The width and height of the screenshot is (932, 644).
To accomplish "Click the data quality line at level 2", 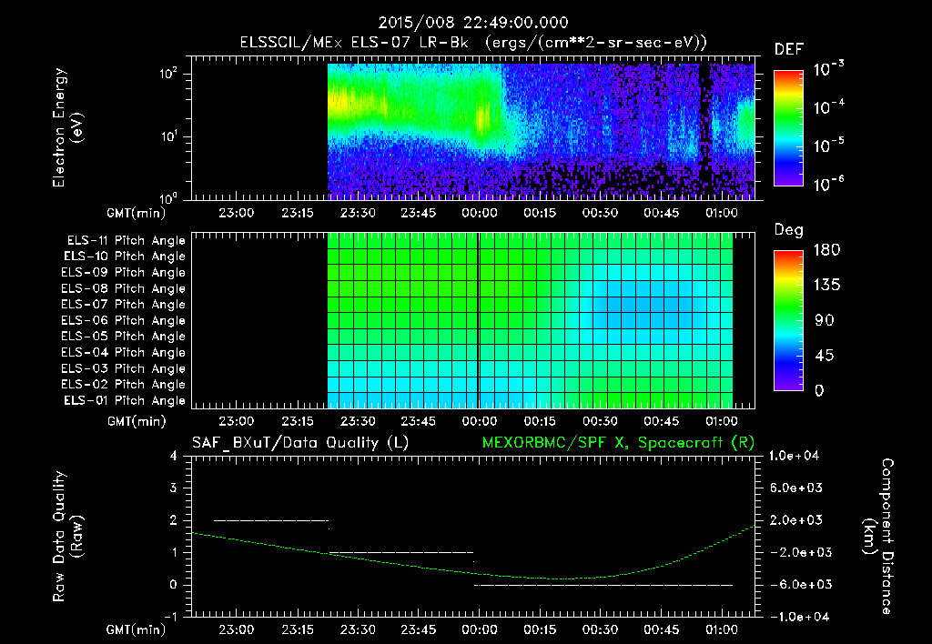I will [x=271, y=521].
